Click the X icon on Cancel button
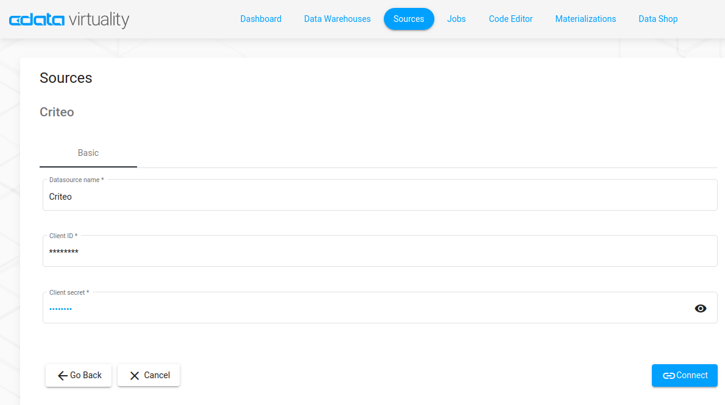Image resolution: width=725 pixels, height=405 pixels. [x=135, y=376]
